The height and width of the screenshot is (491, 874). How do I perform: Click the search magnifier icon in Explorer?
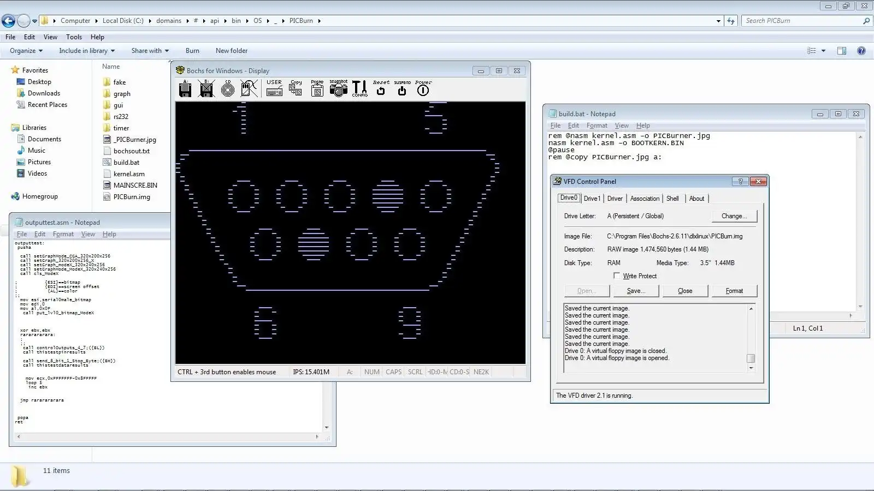click(866, 21)
